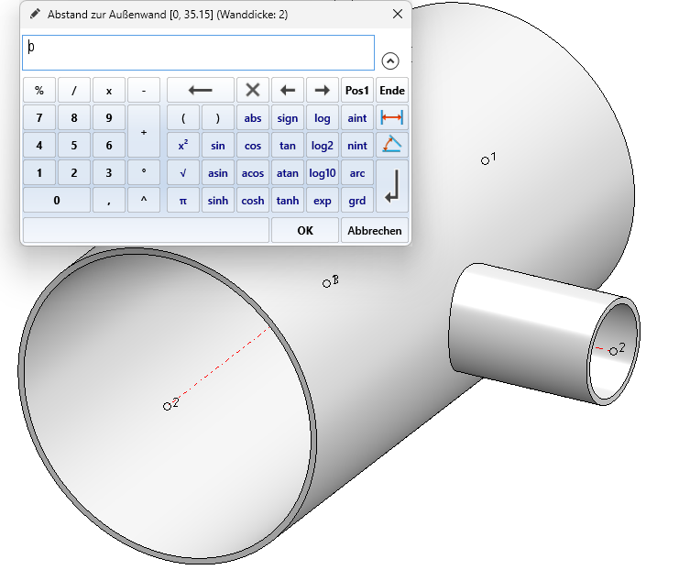690x570 pixels.
Task: Click the log2 function key
Action: [x=323, y=146]
